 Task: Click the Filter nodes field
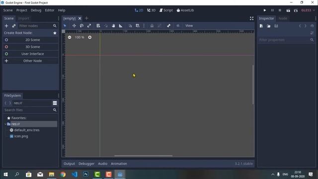[x=38, y=26]
